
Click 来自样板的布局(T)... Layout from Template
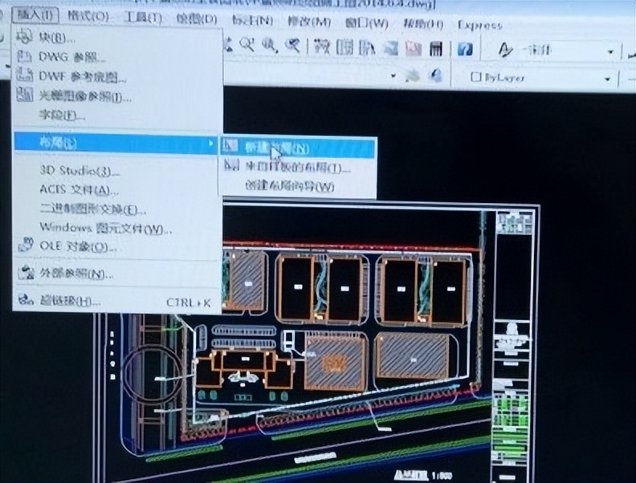298,167
